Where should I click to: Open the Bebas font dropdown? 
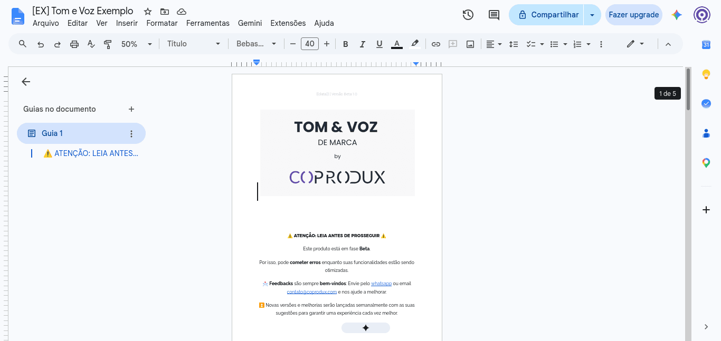[257, 44]
